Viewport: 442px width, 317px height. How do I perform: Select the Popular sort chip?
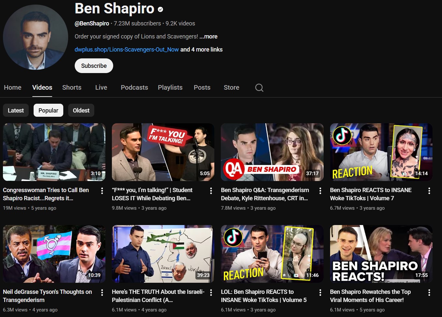click(48, 111)
